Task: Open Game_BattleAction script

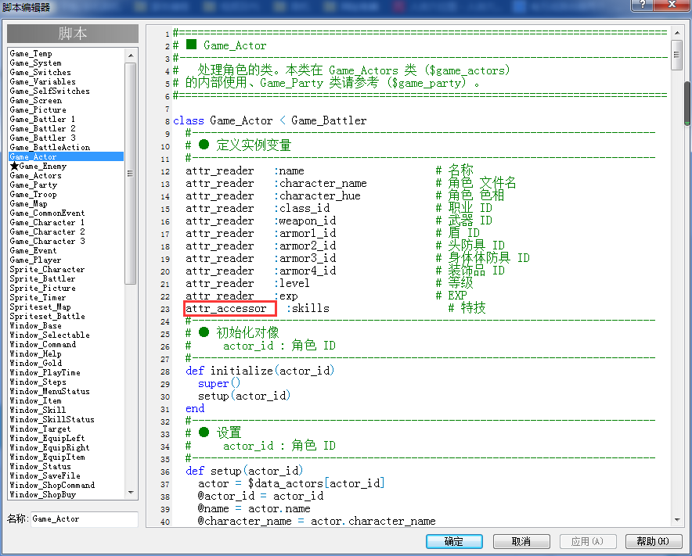Action: click(x=50, y=147)
